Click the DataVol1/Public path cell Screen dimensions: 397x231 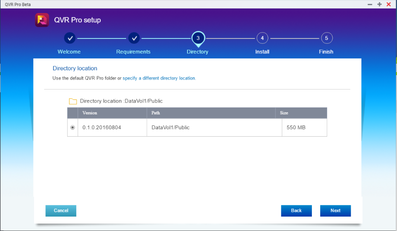point(215,128)
